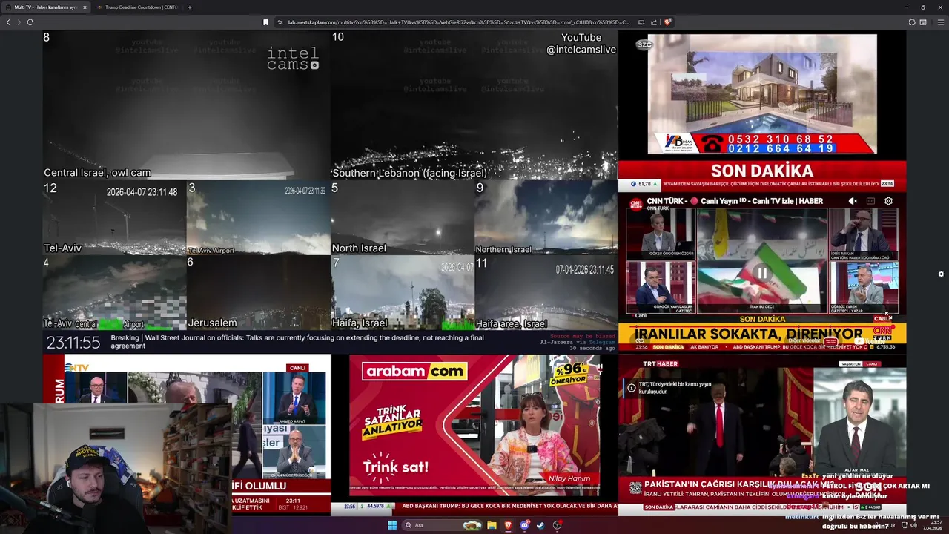Share the page link icon
The height and width of the screenshot is (534, 949).
654,22
